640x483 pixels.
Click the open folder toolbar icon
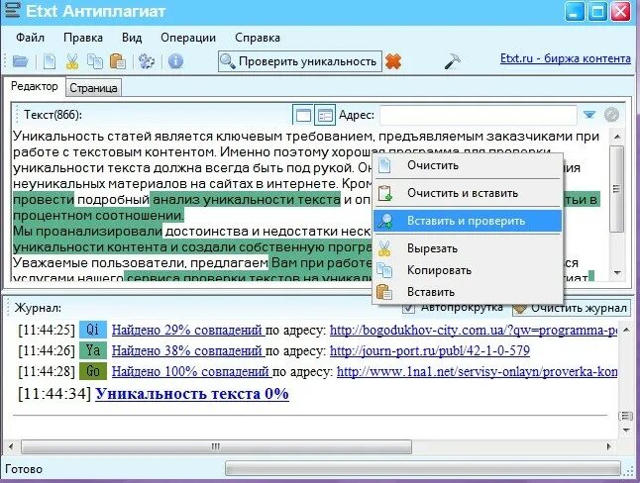(20, 61)
